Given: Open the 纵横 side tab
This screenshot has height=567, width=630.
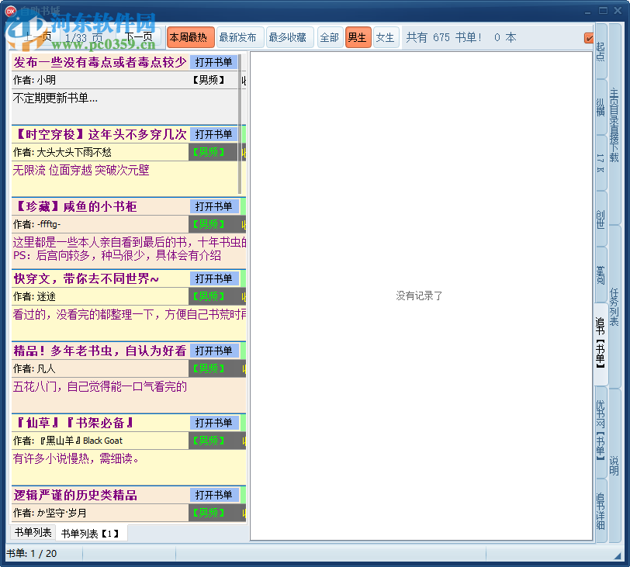Looking at the screenshot, I should click(x=601, y=107).
